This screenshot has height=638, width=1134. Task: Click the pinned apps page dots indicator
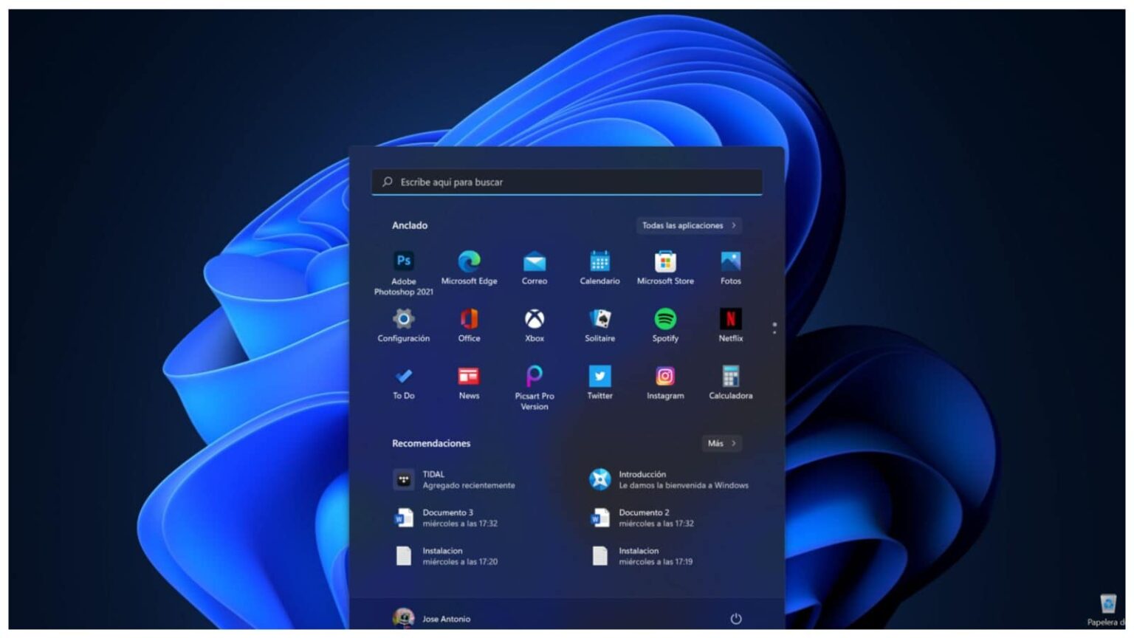[x=774, y=328]
